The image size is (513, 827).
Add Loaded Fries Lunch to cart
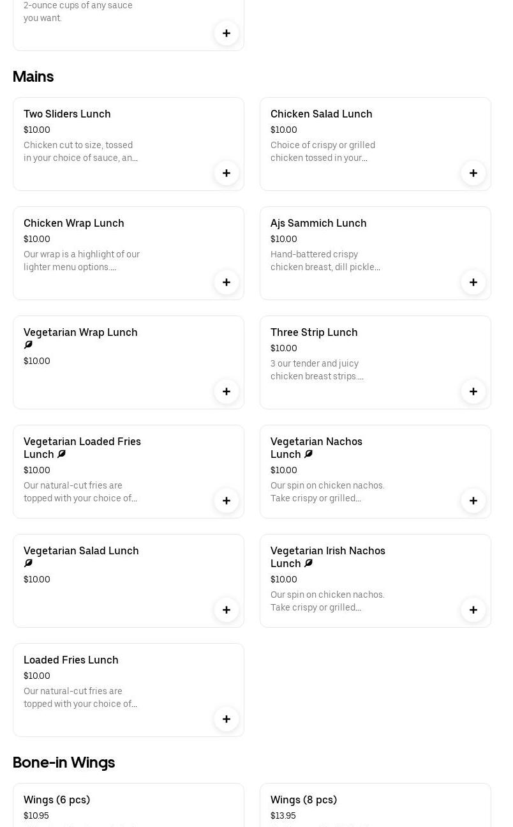click(227, 719)
